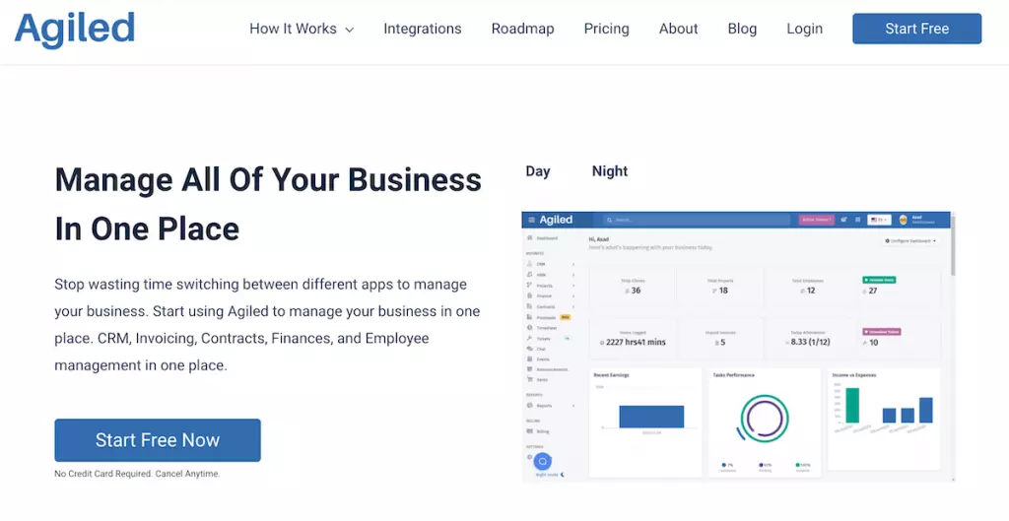Click the Login link
The width and height of the screenshot is (1009, 521).
pos(804,29)
